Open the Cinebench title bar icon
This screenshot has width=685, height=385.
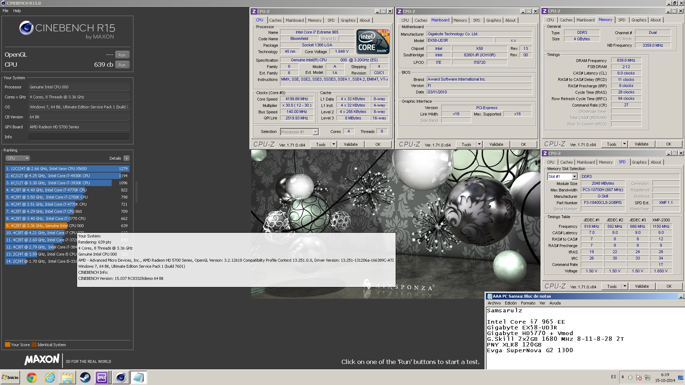click(x=4, y=3)
